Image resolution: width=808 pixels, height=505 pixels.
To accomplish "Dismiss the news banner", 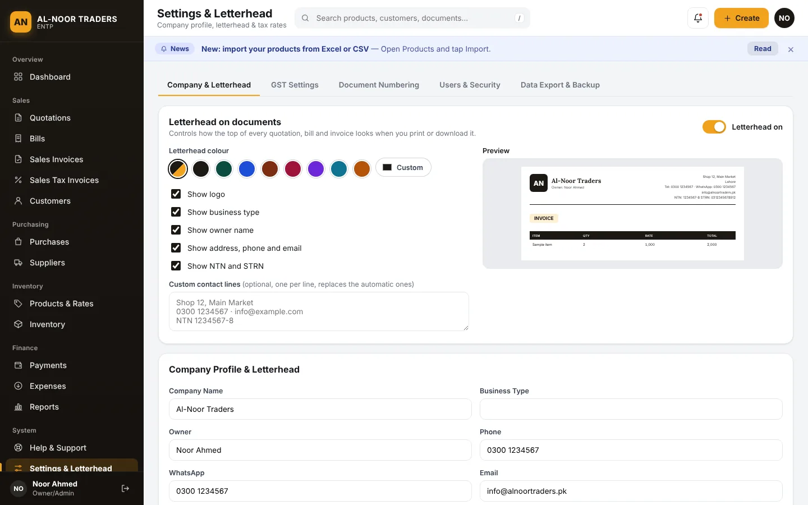I will tap(791, 49).
